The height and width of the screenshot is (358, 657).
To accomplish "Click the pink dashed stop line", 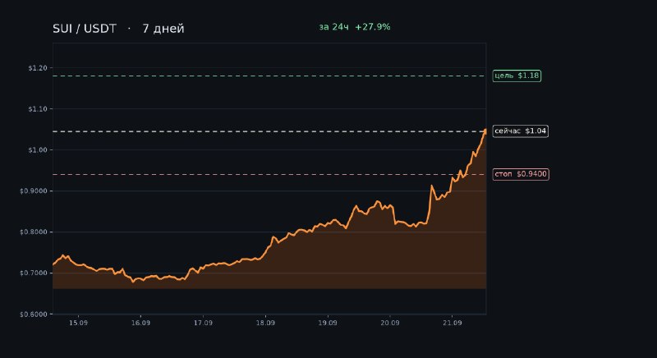I will point(269,174).
